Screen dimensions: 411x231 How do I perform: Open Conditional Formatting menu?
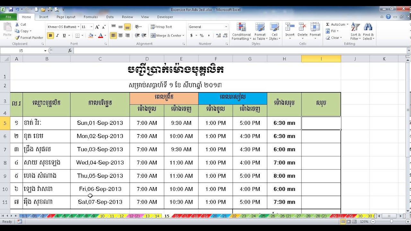pos(241,31)
